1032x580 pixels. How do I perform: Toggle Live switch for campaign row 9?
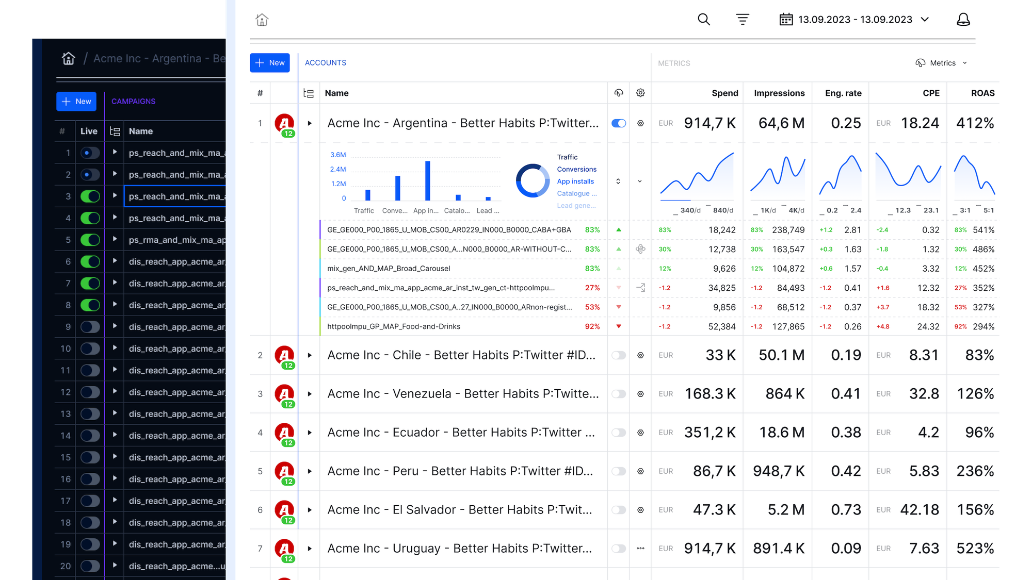click(90, 327)
